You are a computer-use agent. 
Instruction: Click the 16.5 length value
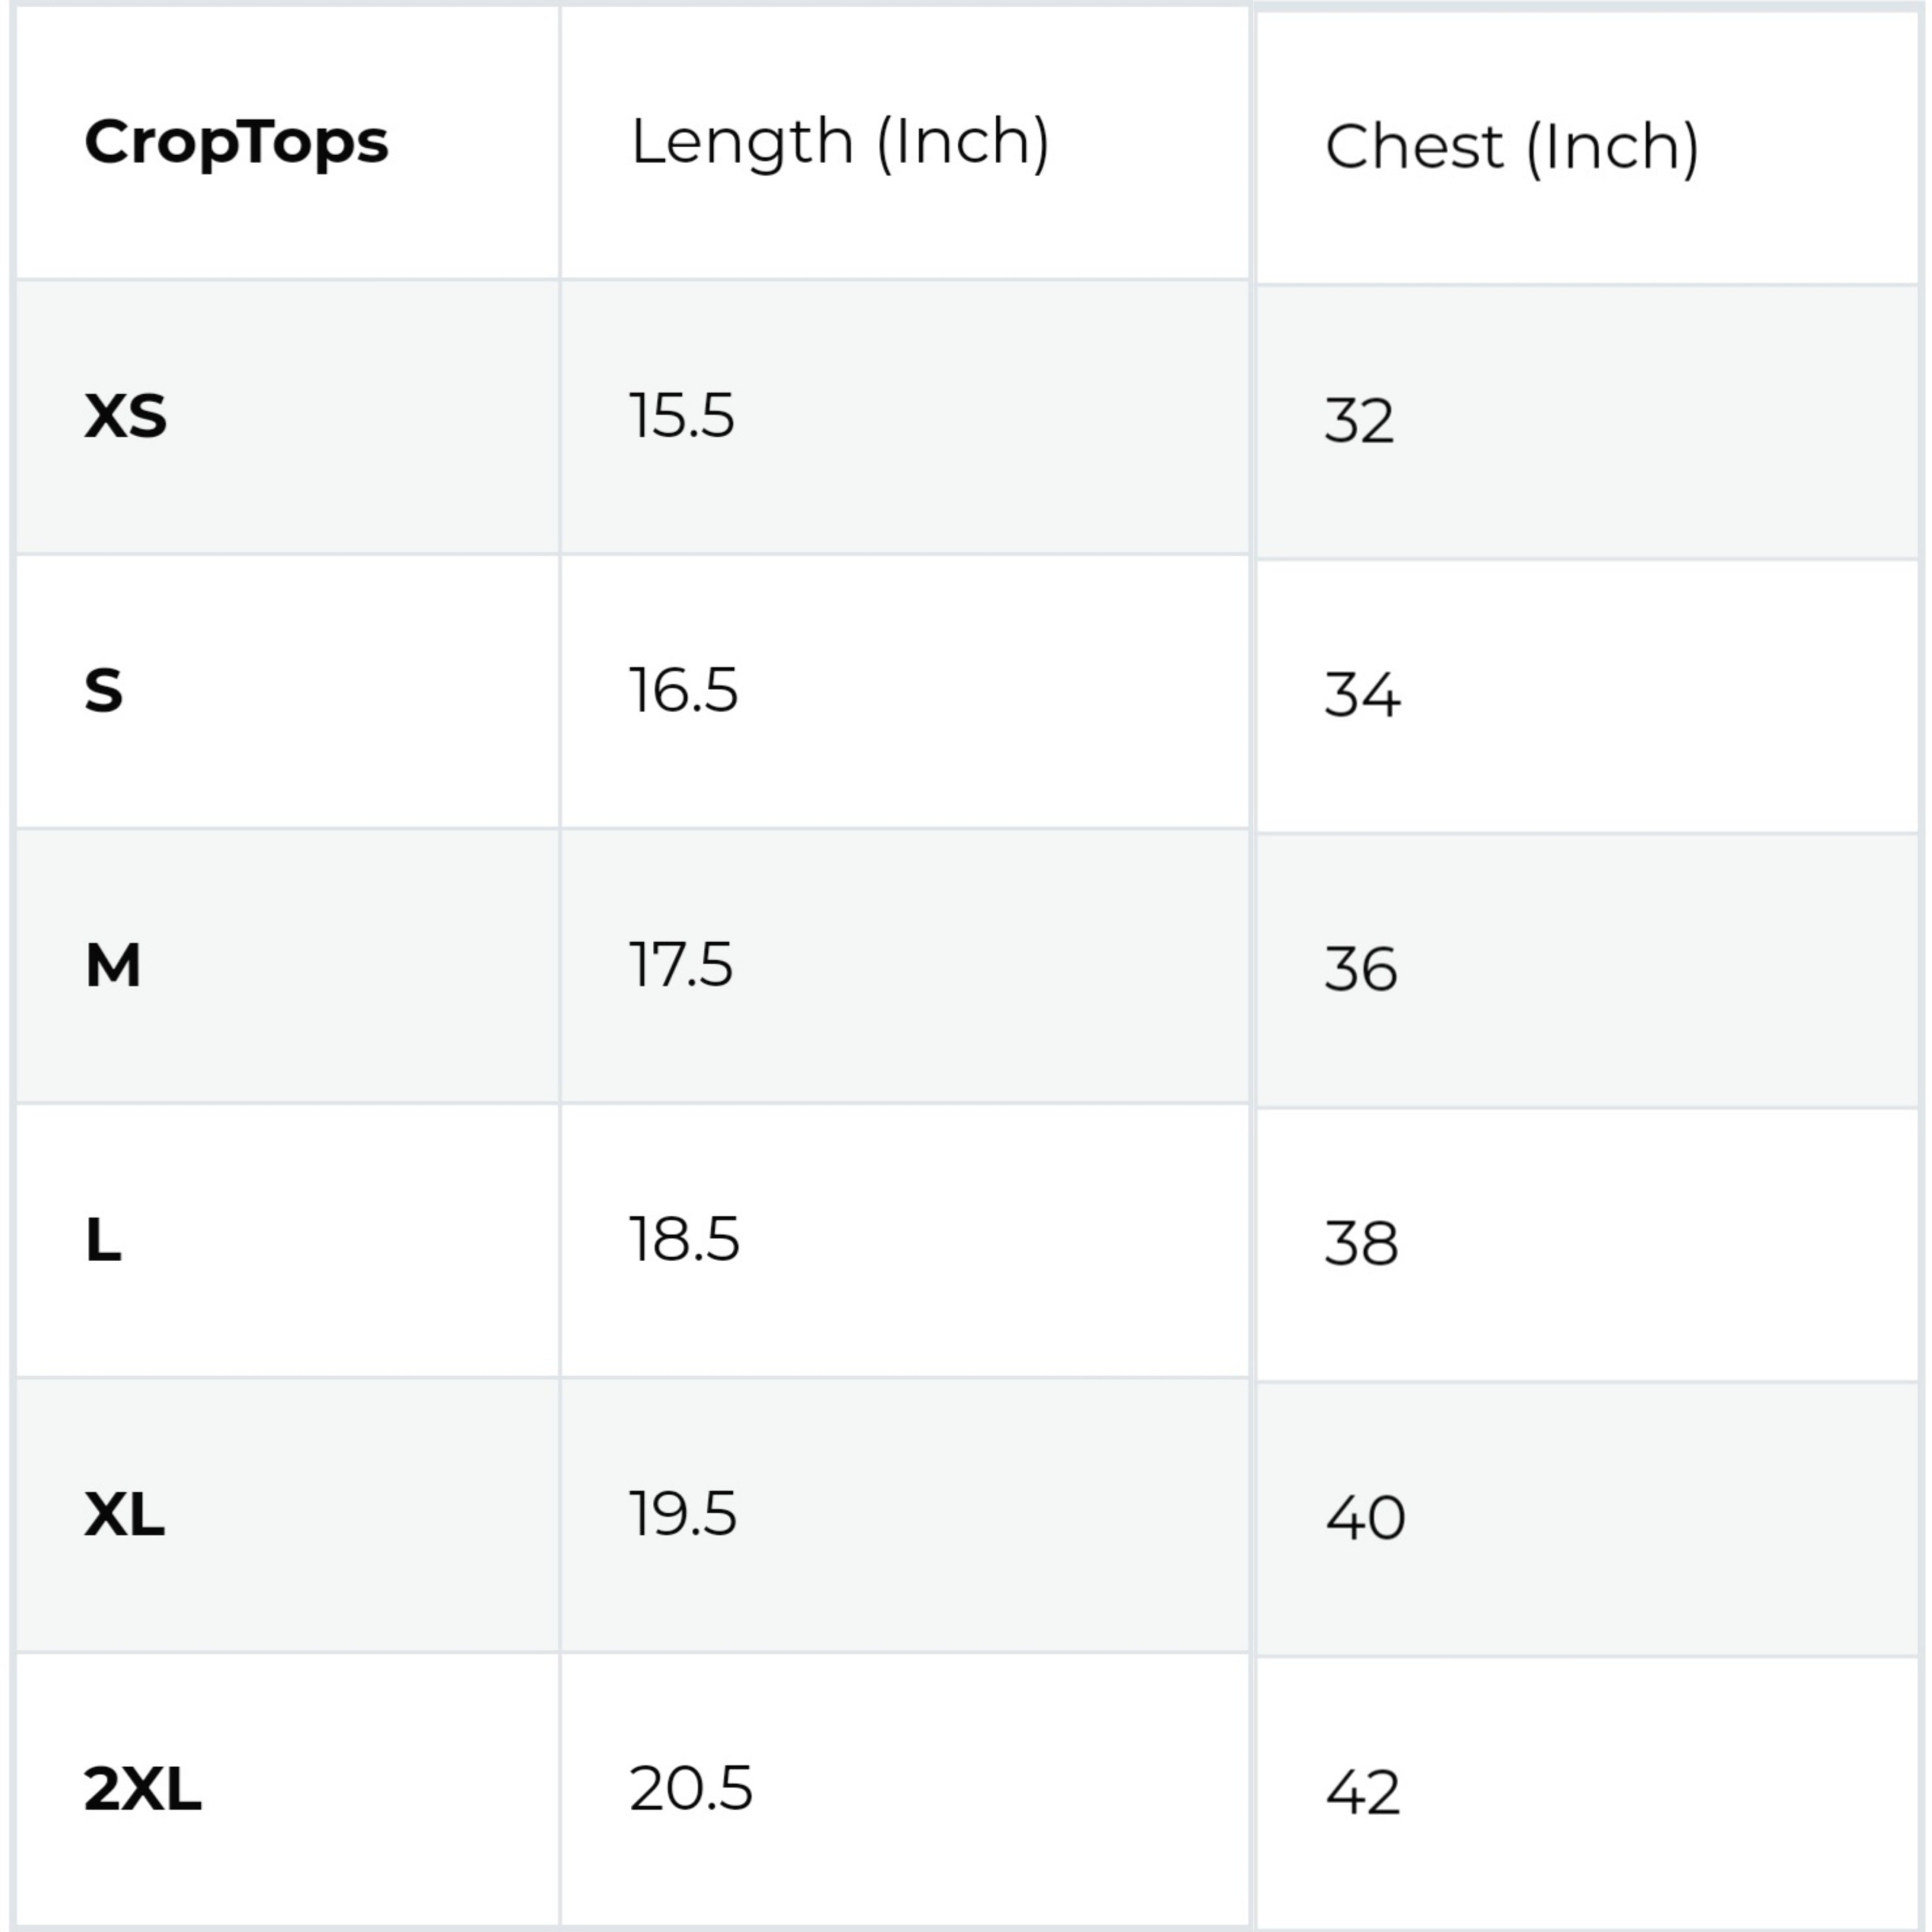coord(684,691)
